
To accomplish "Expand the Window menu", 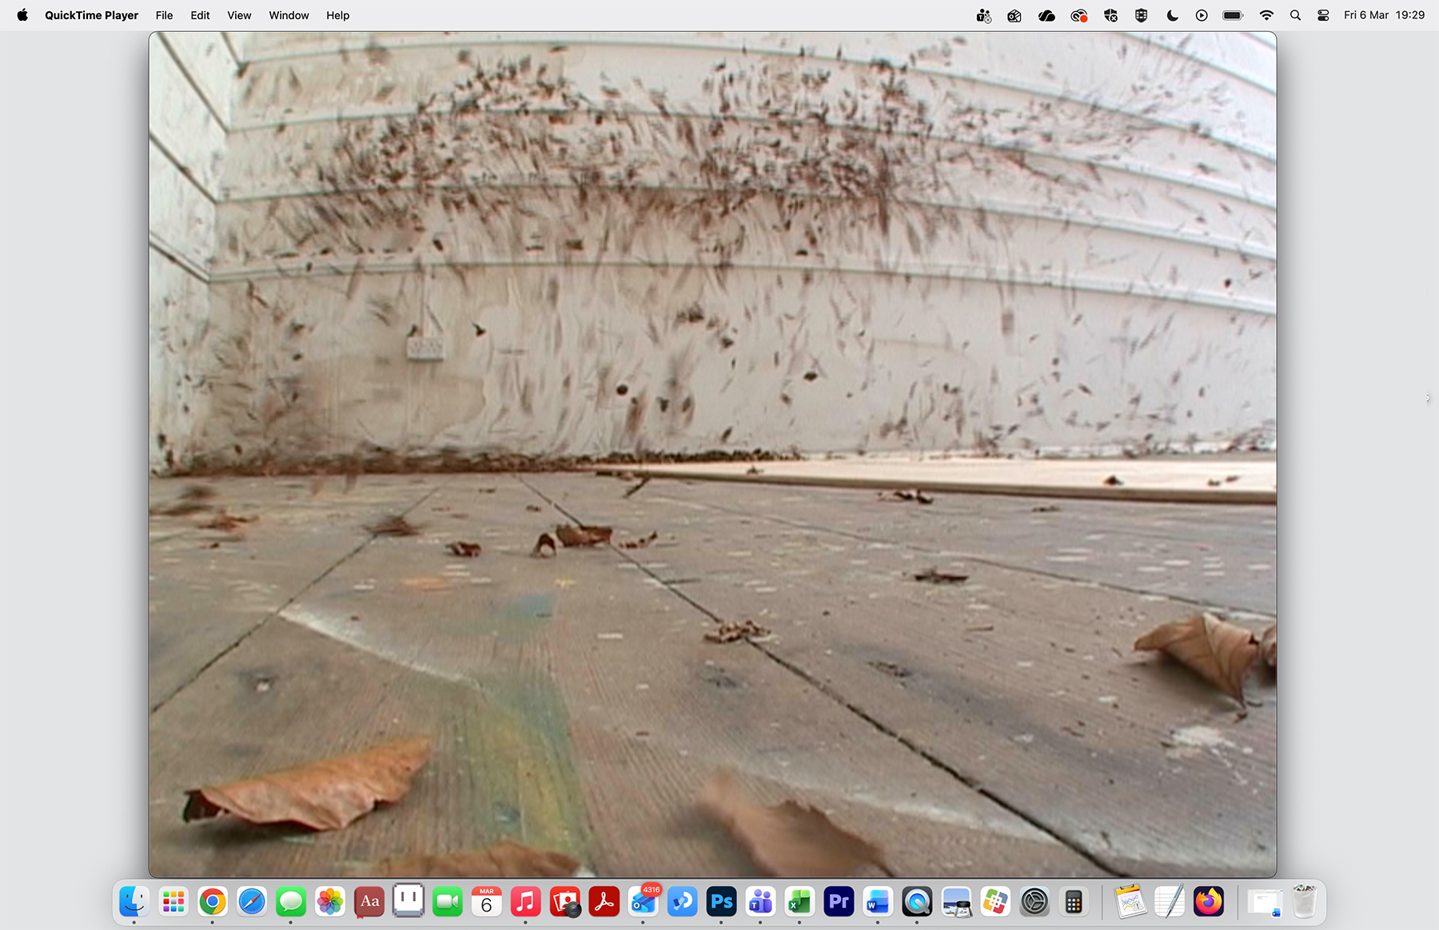I will (x=289, y=15).
